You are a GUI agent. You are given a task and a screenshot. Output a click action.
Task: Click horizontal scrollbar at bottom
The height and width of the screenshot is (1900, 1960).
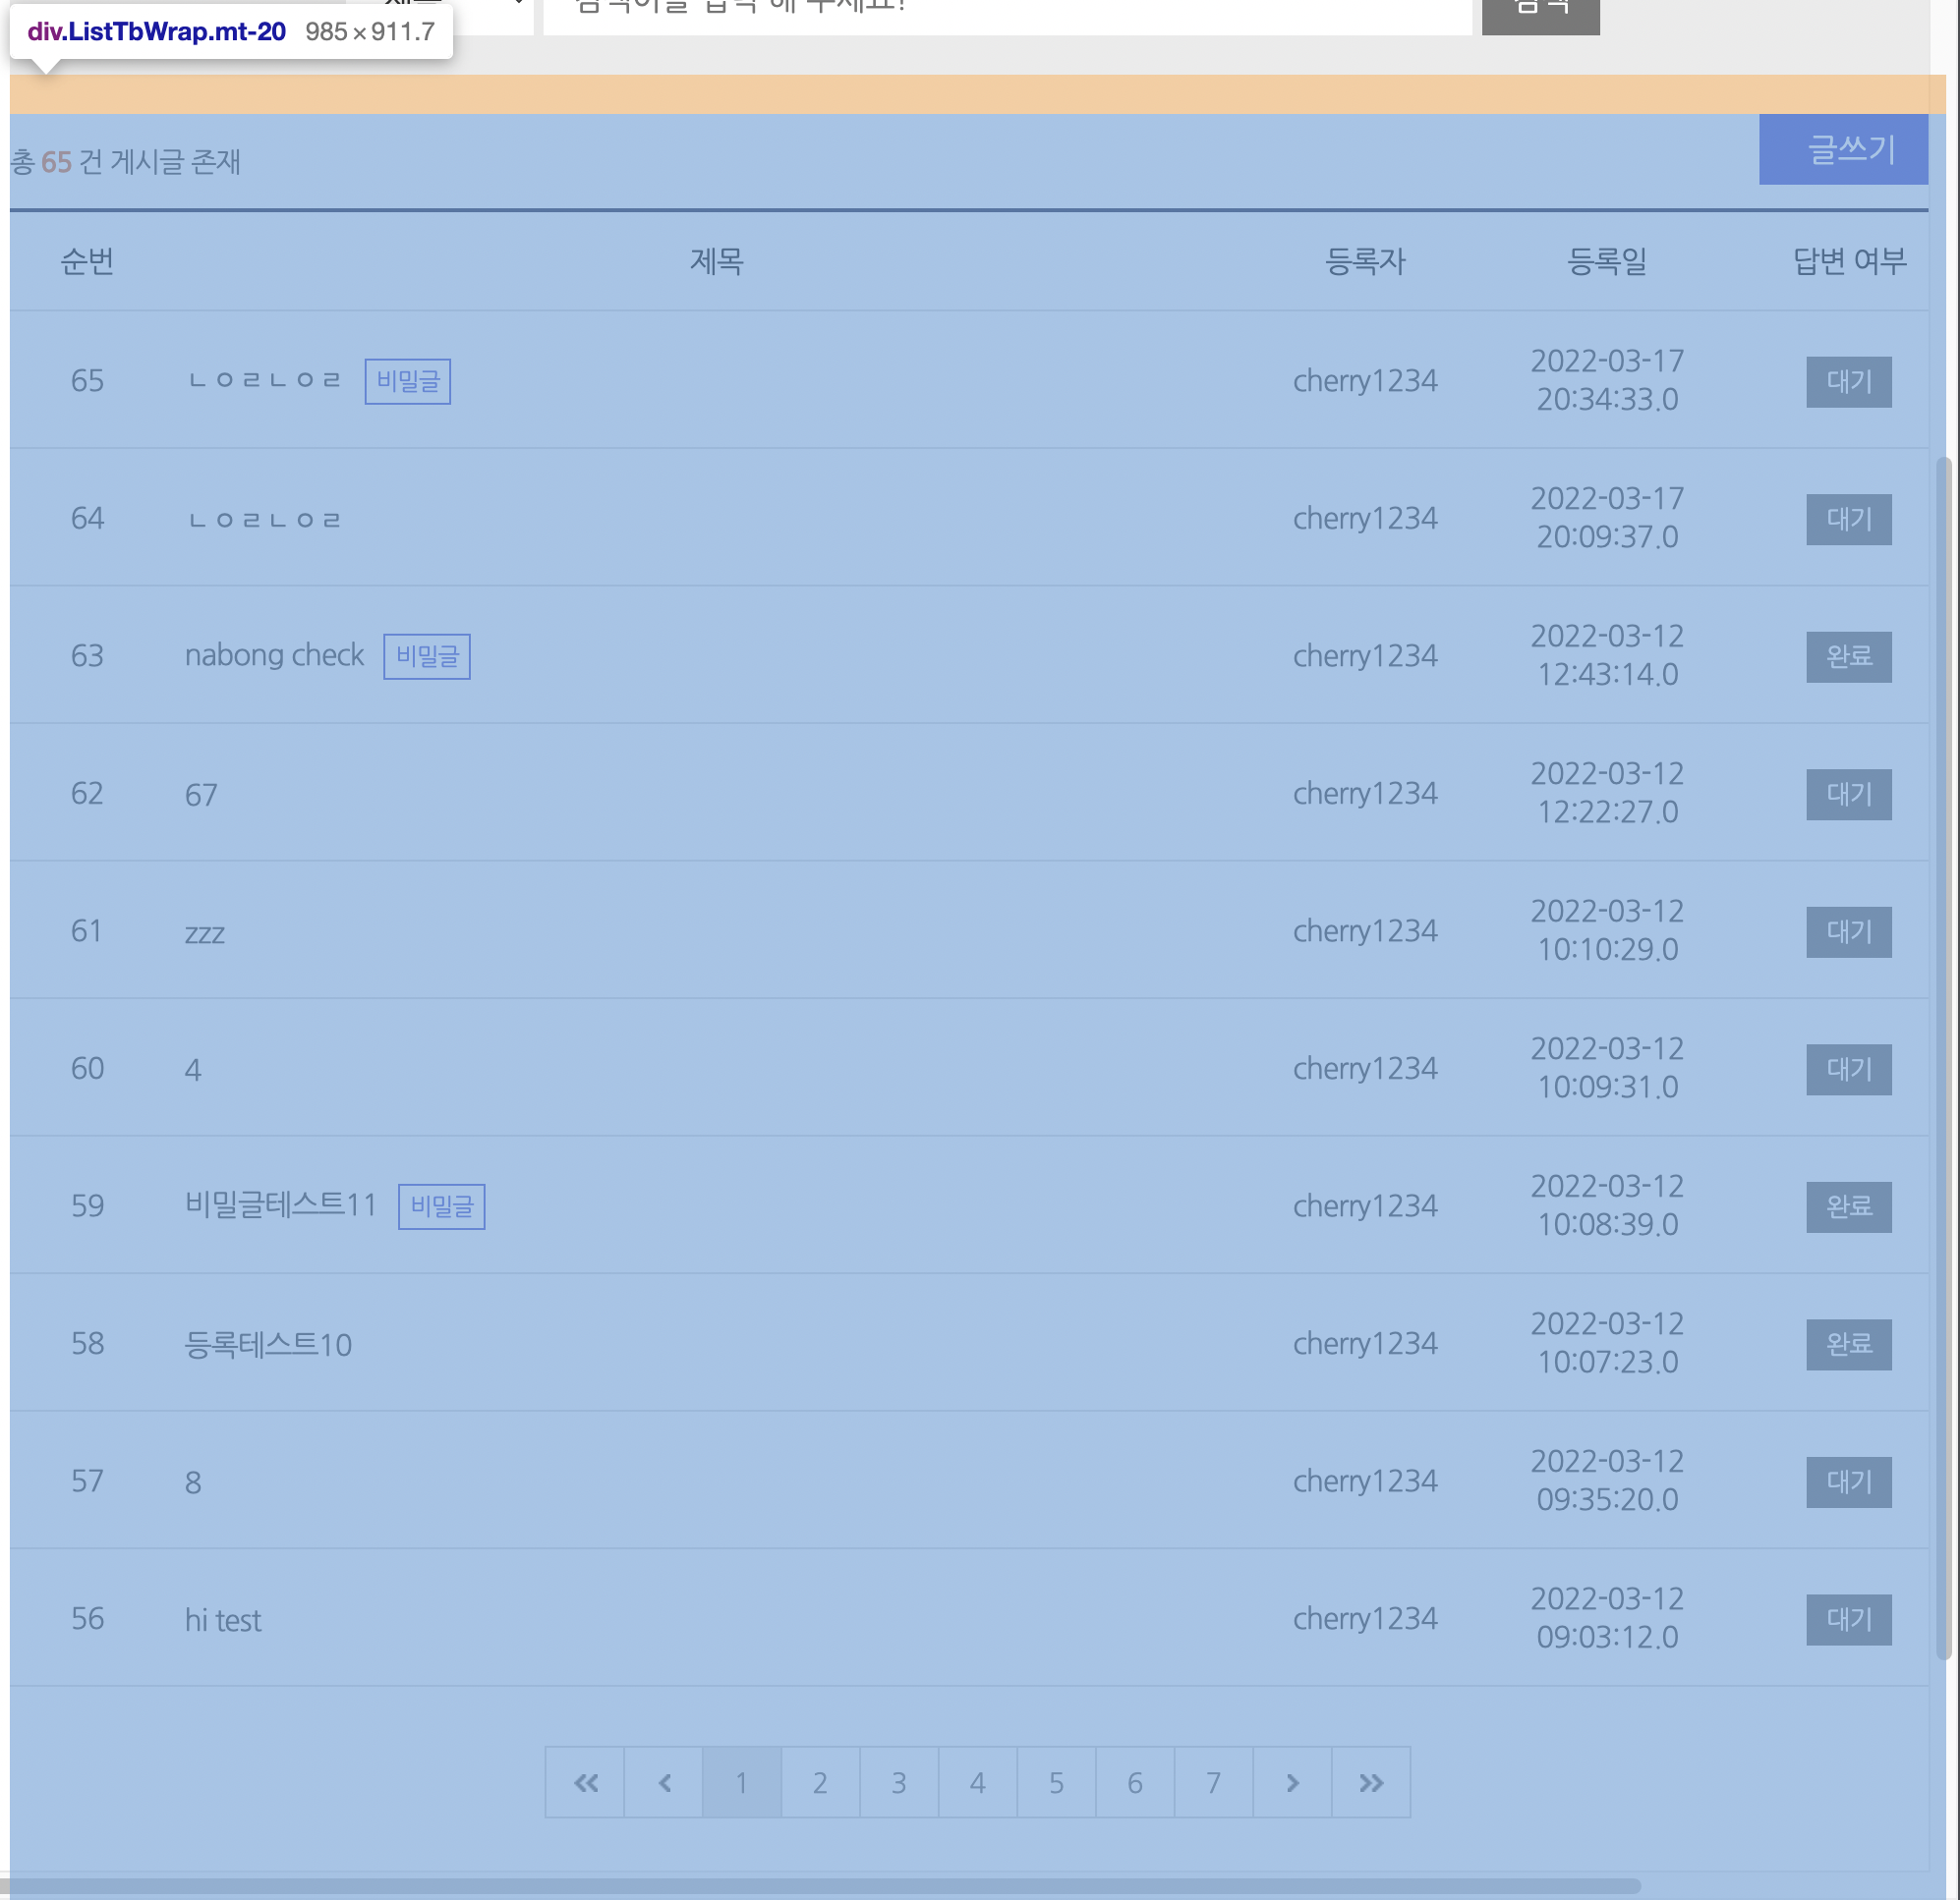coord(820,1885)
